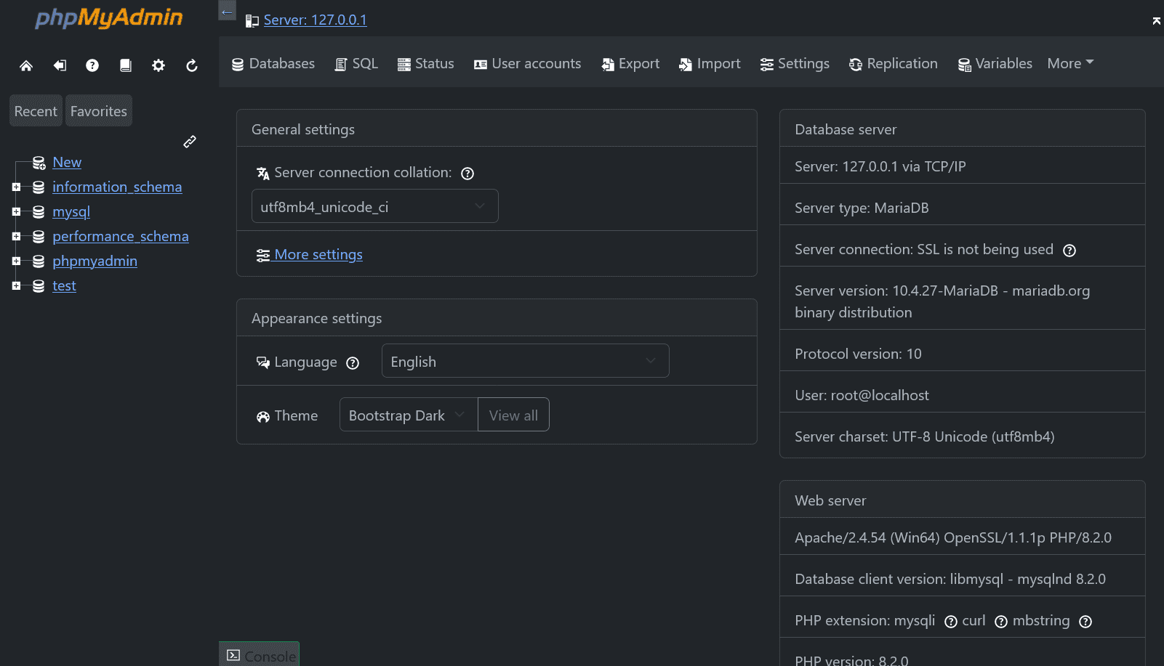The image size is (1164, 666).
Task: Open the User accounts tab
Action: pyautogui.click(x=528, y=64)
